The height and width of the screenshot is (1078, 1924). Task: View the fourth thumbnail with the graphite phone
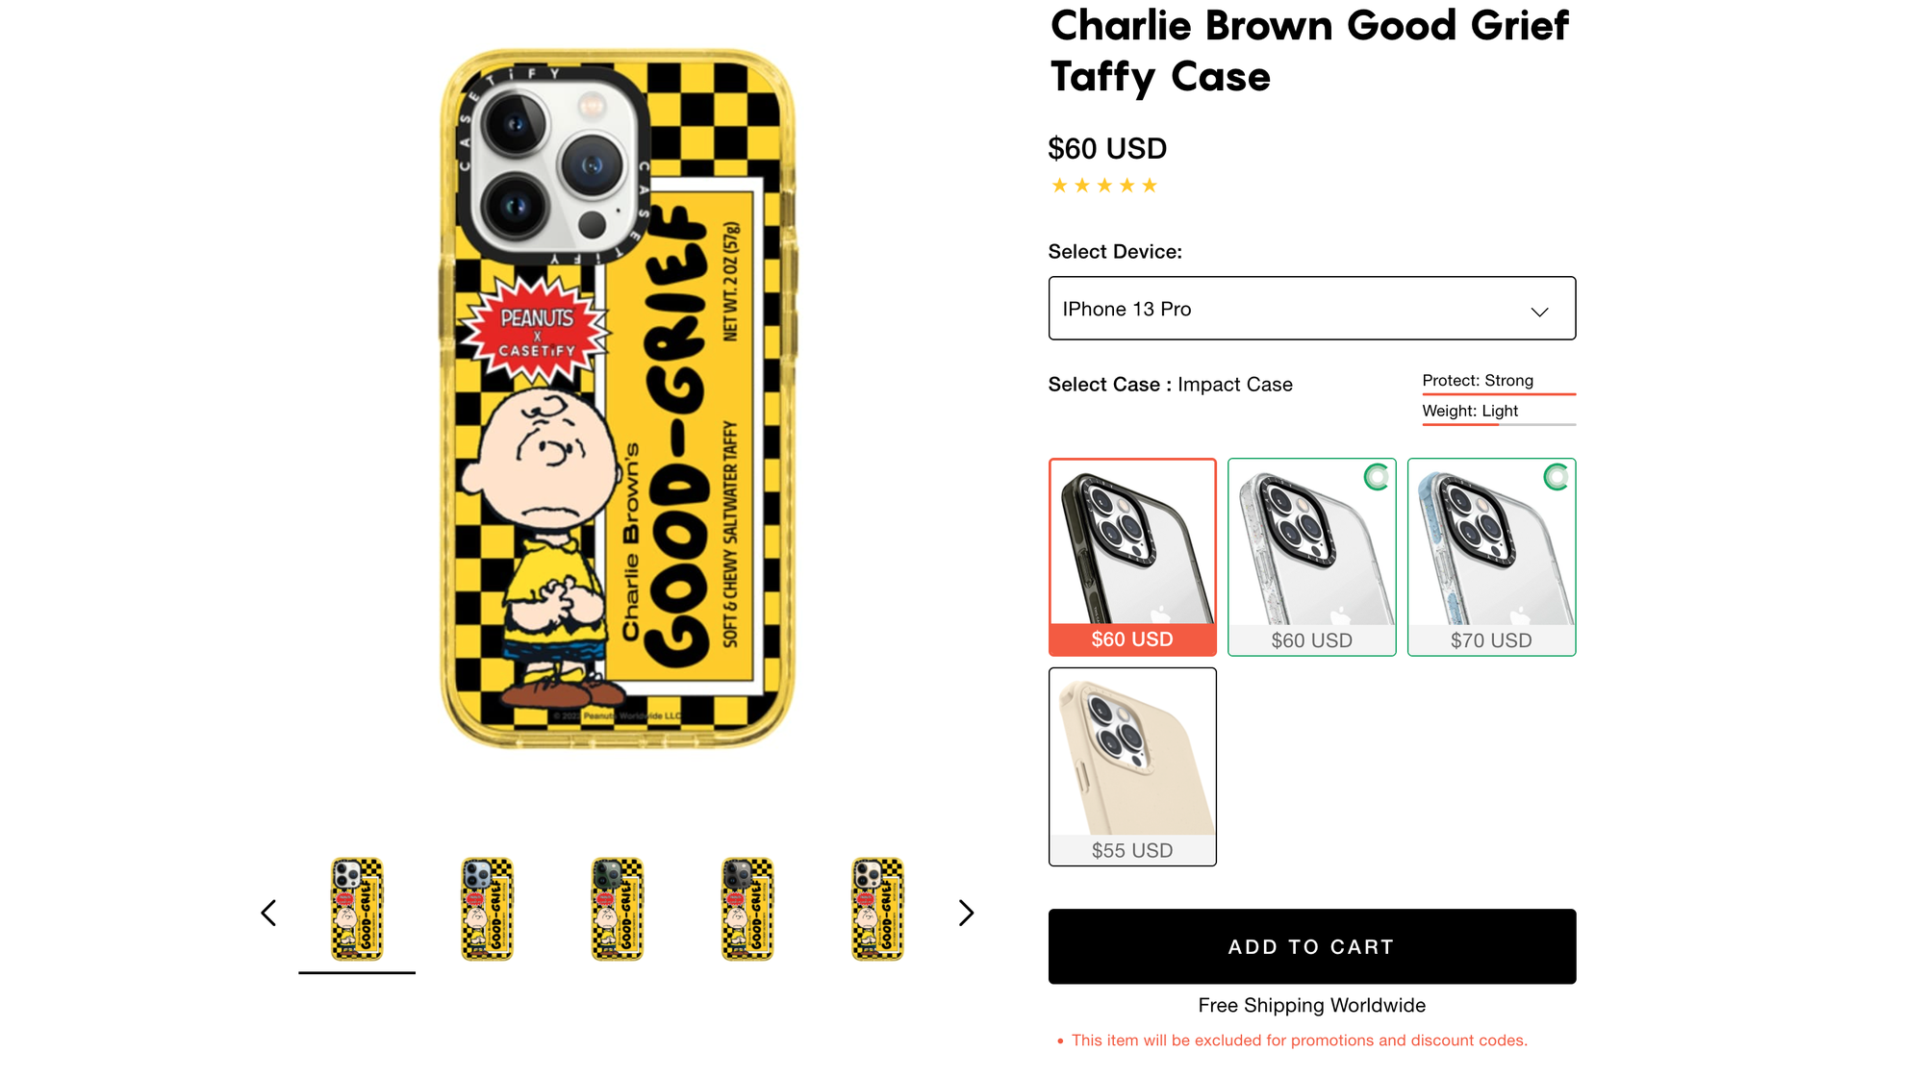pos(747,910)
